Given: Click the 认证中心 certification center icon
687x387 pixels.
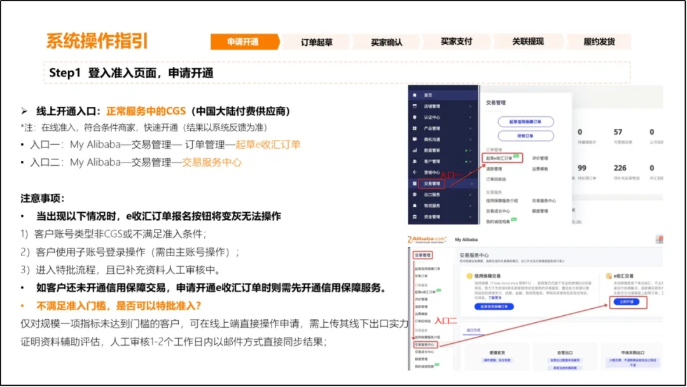Looking at the screenshot, I should click(x=415, y=116).
